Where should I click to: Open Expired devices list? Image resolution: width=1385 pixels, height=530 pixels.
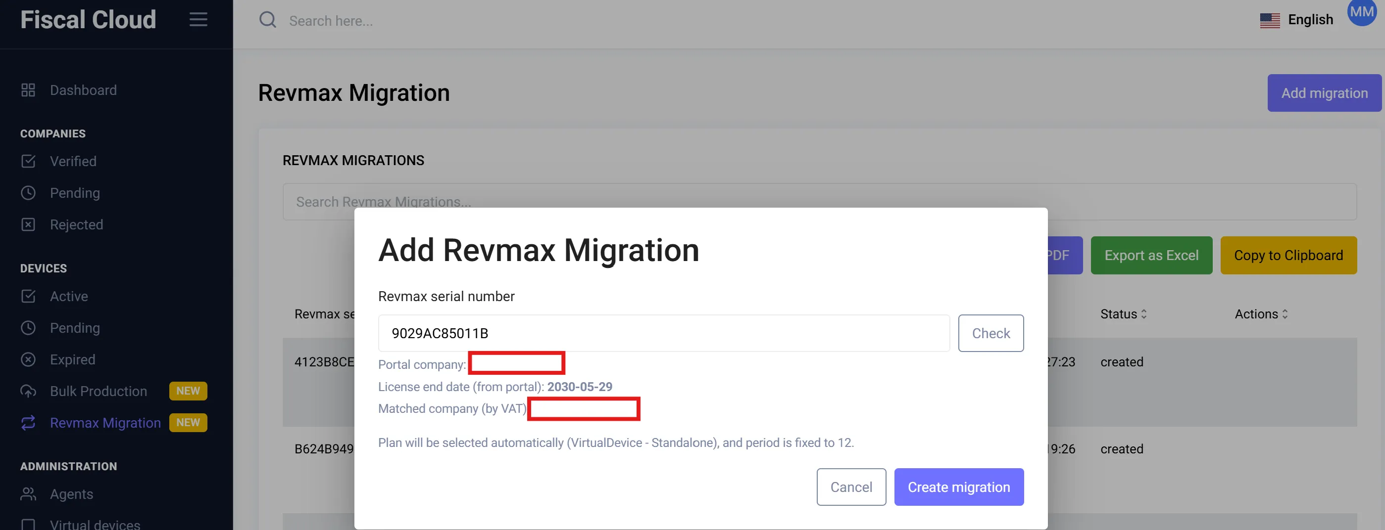tap(73, 359)
